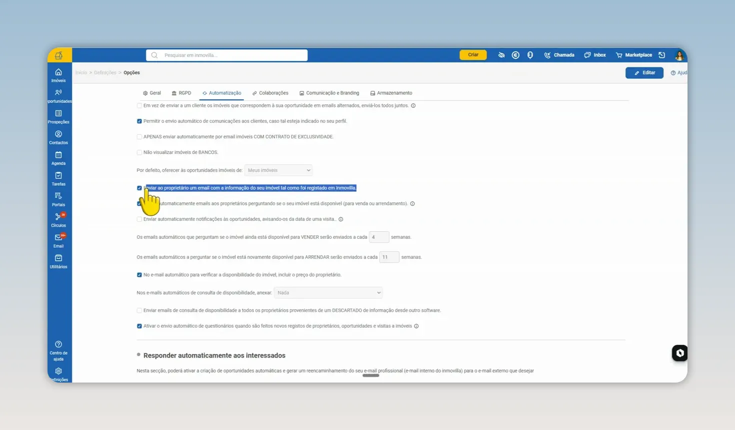Switch to the Geral tab

[x=152, y=93]
